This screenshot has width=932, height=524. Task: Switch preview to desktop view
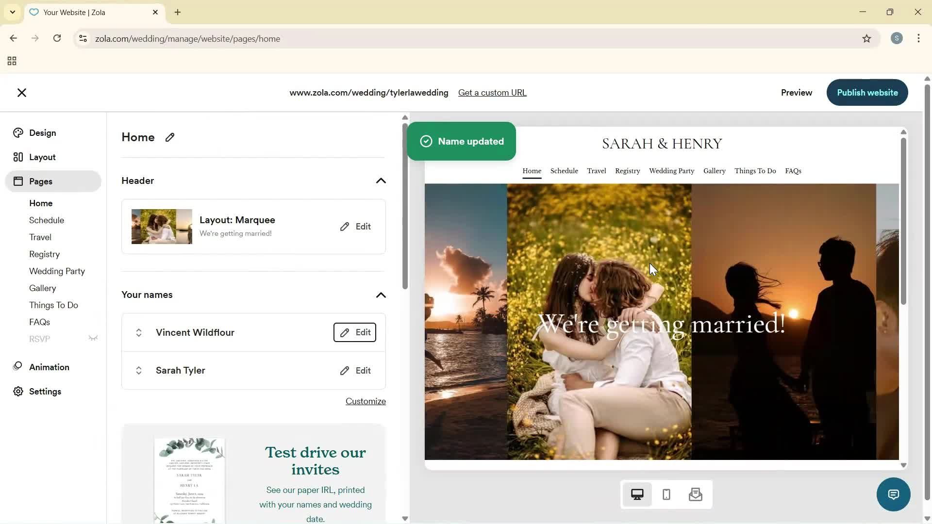637,494
